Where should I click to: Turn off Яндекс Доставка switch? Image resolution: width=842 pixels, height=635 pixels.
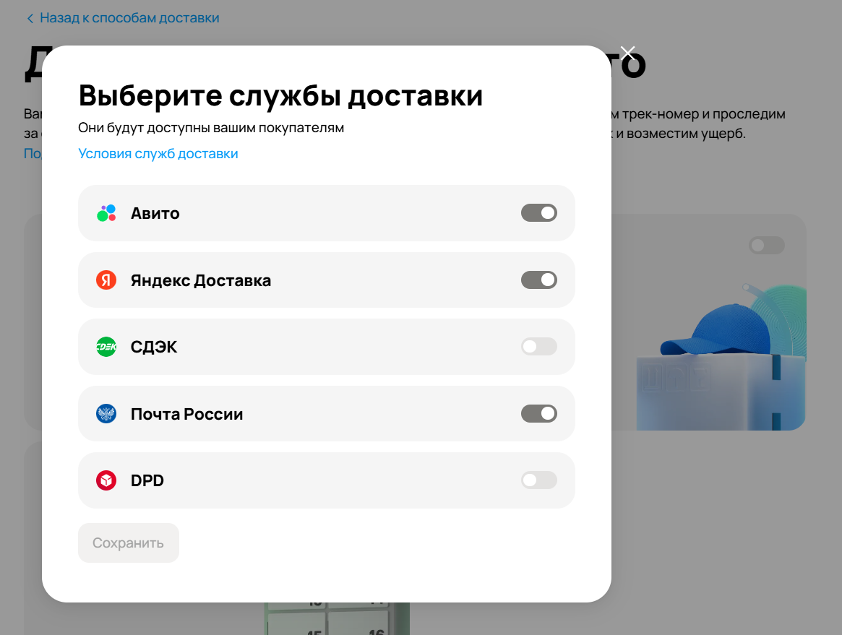pyautogui.click(x=539, y=280)
